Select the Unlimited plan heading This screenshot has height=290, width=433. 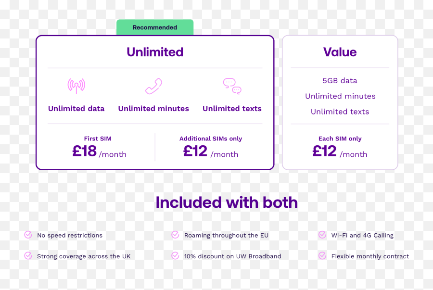(x=155, y=52)
